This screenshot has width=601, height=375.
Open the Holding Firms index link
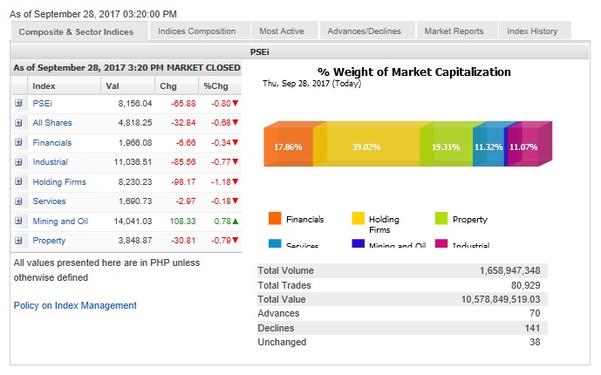click(x=58, y=181)
